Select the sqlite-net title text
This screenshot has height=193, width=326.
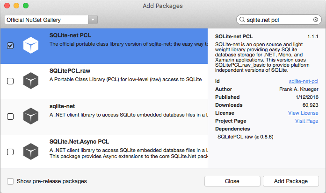[x=62, y=106]
